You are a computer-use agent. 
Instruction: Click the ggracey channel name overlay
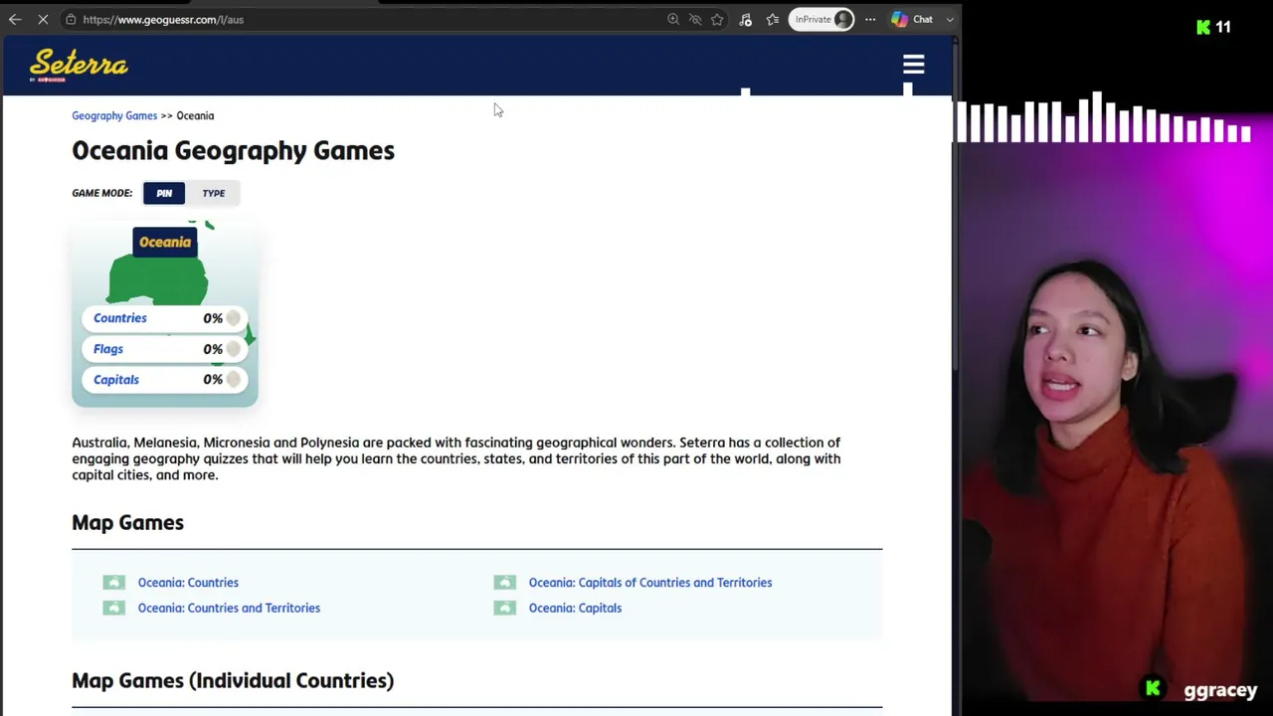[1220, 690]
